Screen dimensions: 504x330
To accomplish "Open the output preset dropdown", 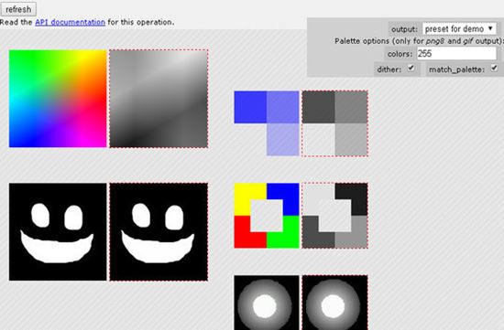I will pos(459,29).
